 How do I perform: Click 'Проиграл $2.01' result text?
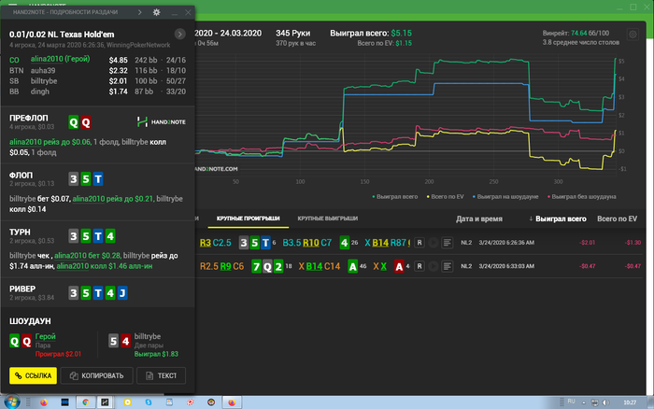tap(58, 354)
